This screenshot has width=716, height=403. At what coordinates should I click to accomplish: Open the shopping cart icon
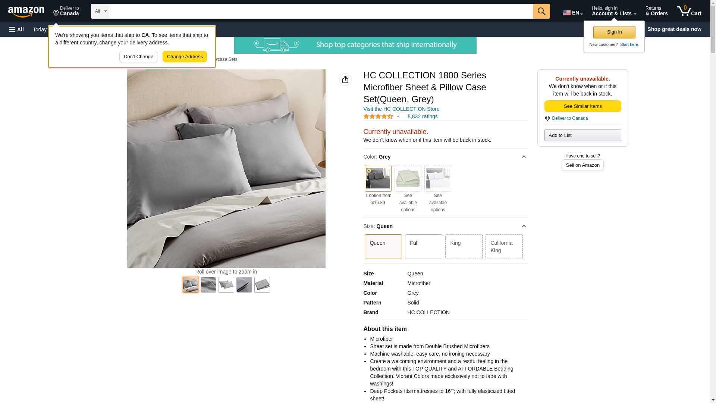[x=689, y=11]
